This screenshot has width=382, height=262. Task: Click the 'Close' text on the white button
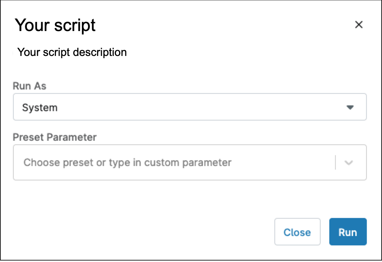click(x=297, y=232)
